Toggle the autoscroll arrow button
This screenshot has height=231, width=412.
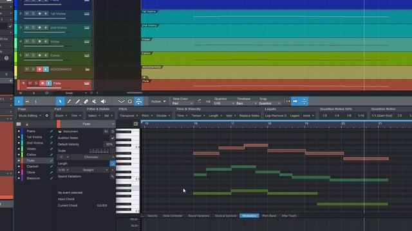point(295,101)
